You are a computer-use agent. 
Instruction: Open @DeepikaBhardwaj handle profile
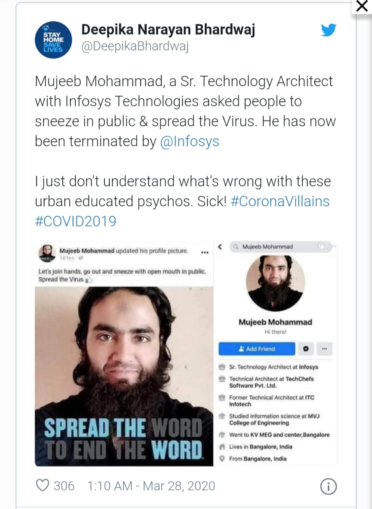pos(135,47)
